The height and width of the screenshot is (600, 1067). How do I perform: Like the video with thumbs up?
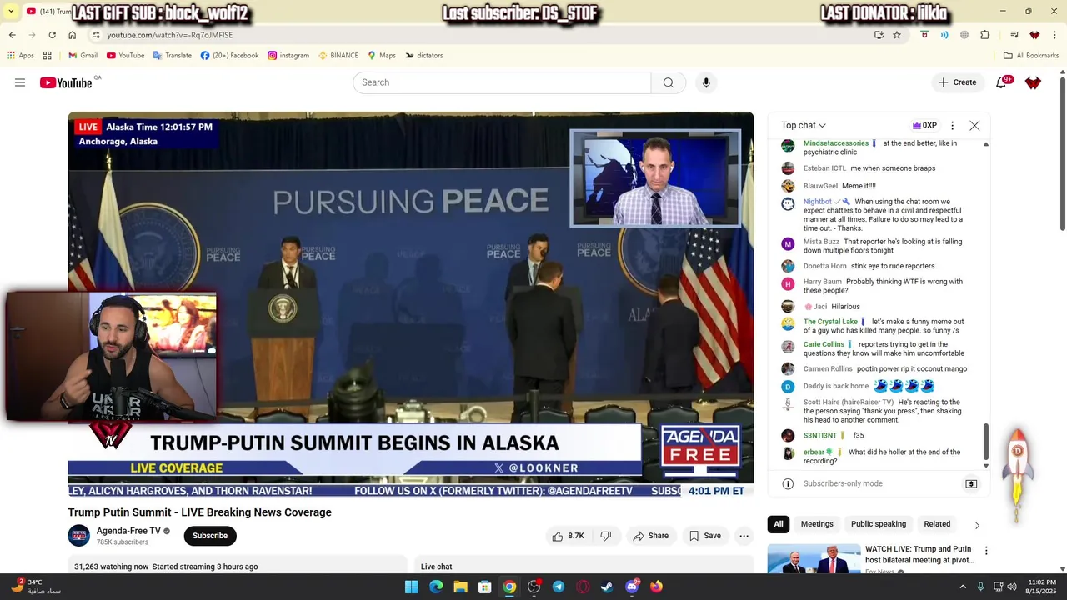coord(568,536)
